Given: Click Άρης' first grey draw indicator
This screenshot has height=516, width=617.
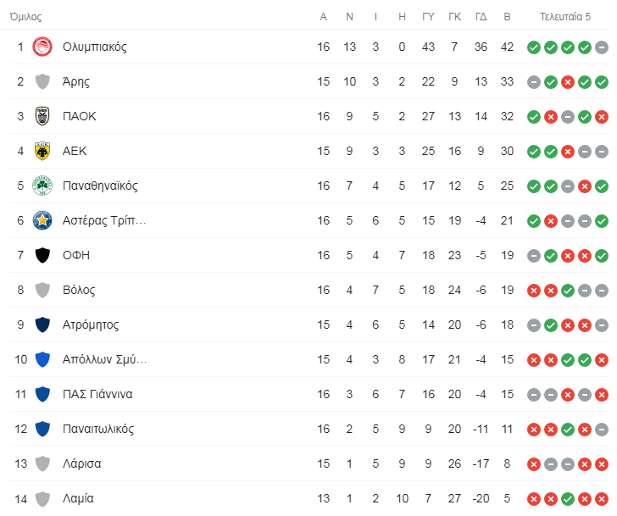Looking at the screenshot, I should pos(533,81).
